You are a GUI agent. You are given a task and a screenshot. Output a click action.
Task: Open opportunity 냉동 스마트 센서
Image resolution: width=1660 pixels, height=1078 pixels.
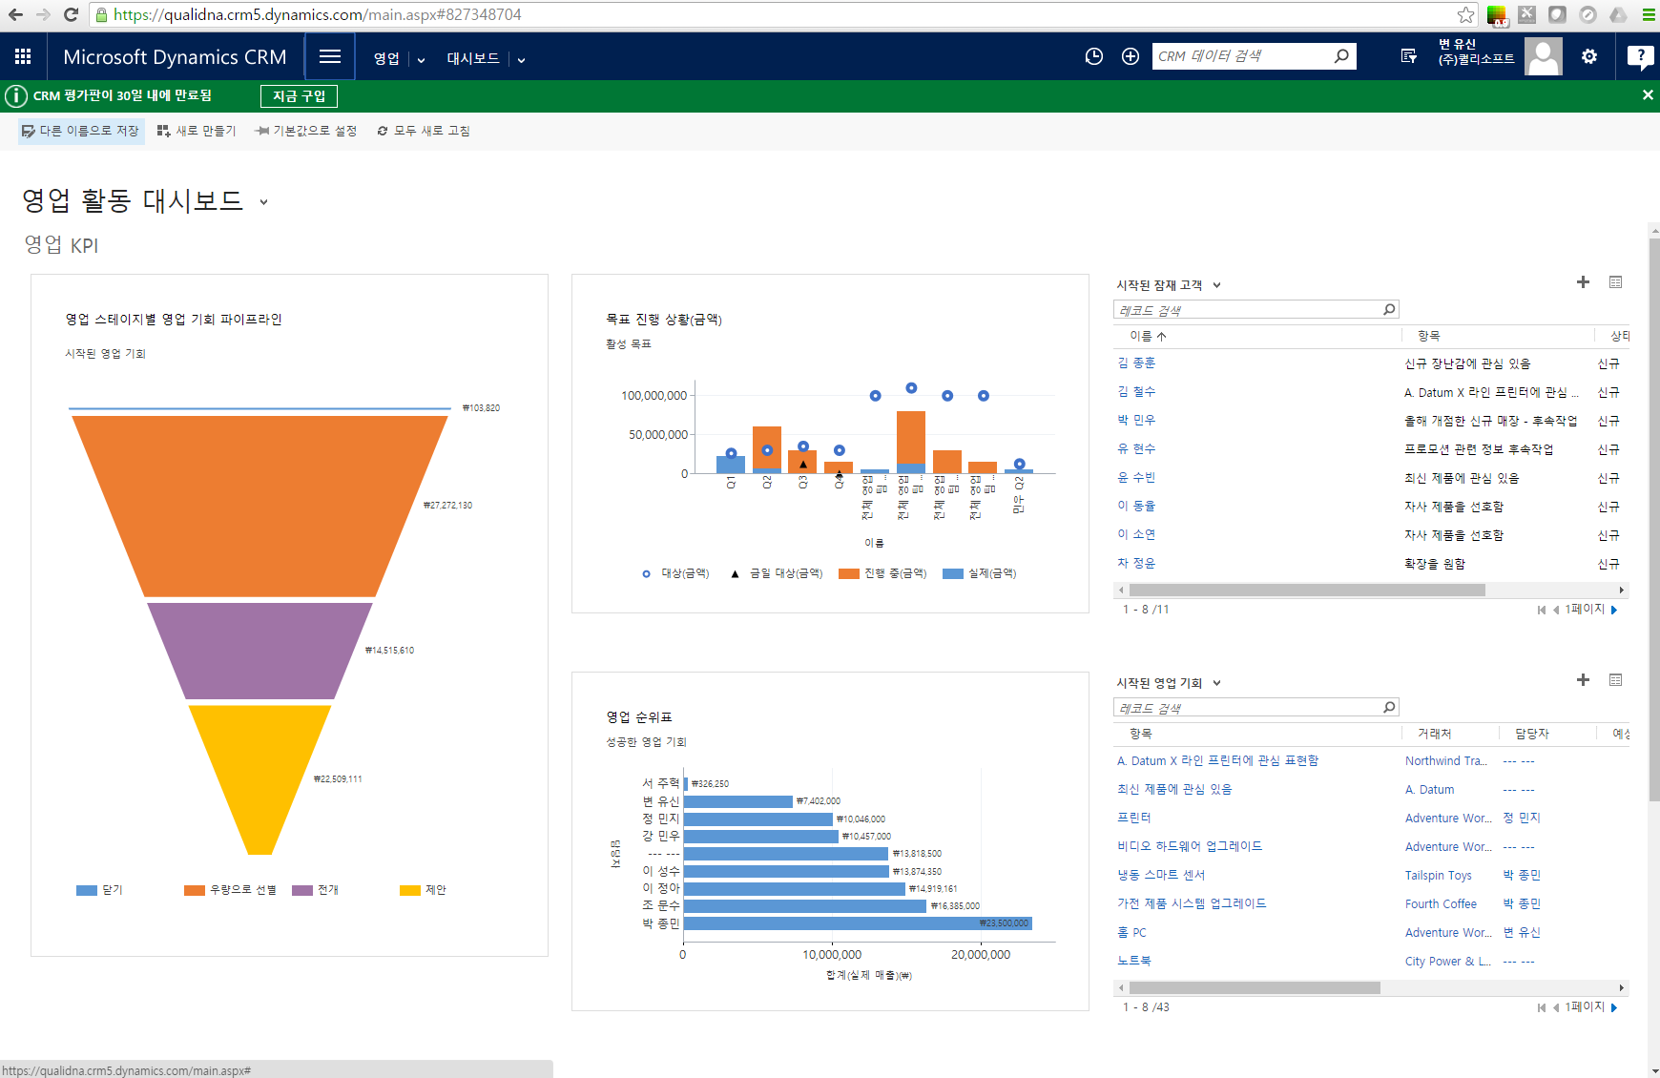(1161, 875)
